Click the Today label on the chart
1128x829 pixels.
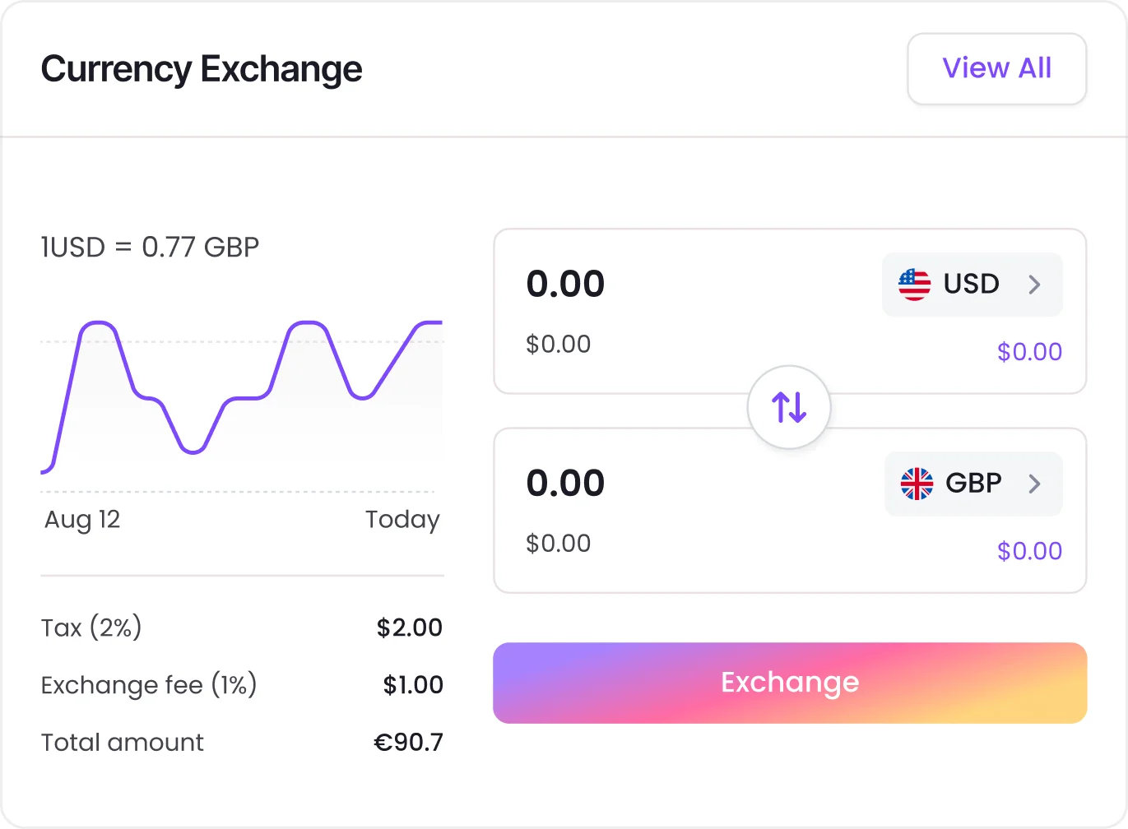tap(402, 520)
